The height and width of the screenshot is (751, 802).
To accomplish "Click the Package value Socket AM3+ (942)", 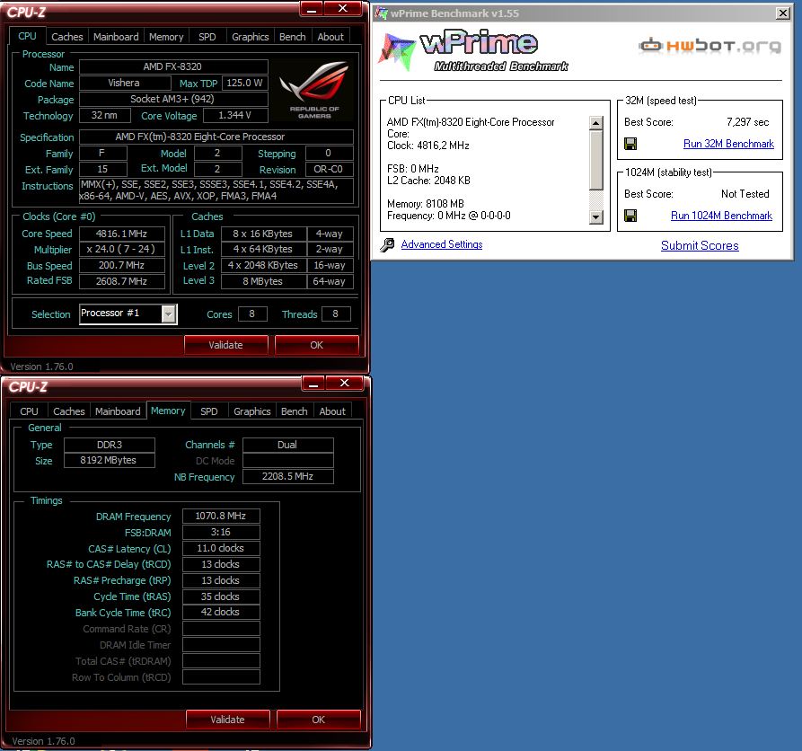I will pos(173,99).
